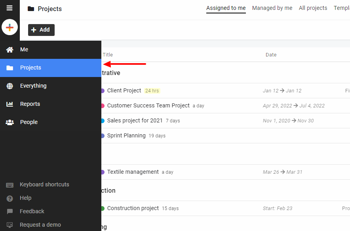Click the home icon next to Me
Screen dimensions: 350x231
pyautogui.click(x=10, y=50)
